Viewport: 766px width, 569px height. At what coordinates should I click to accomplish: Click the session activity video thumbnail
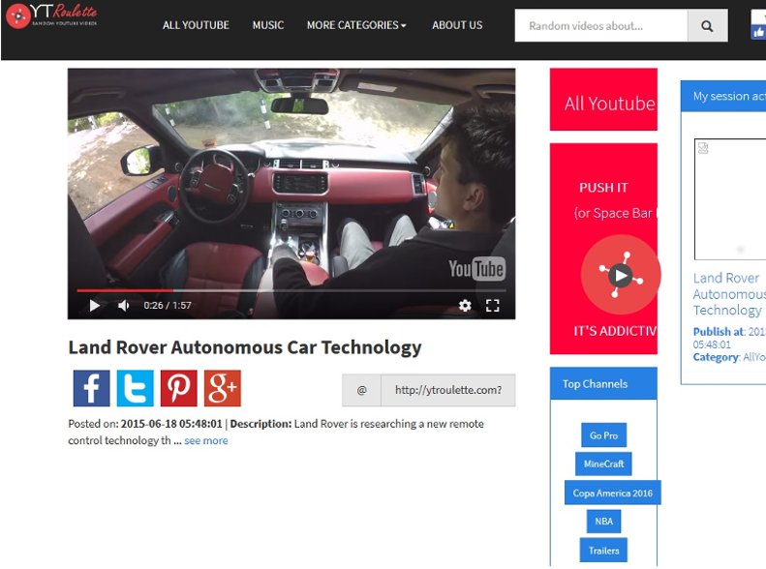730,199
